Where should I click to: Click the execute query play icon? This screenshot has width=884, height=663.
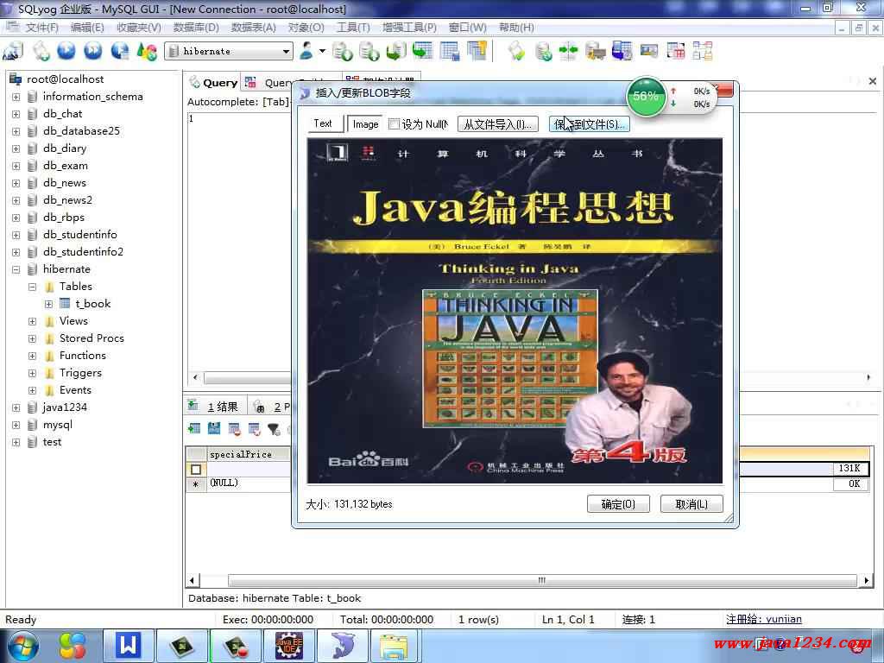pos(66,51)
